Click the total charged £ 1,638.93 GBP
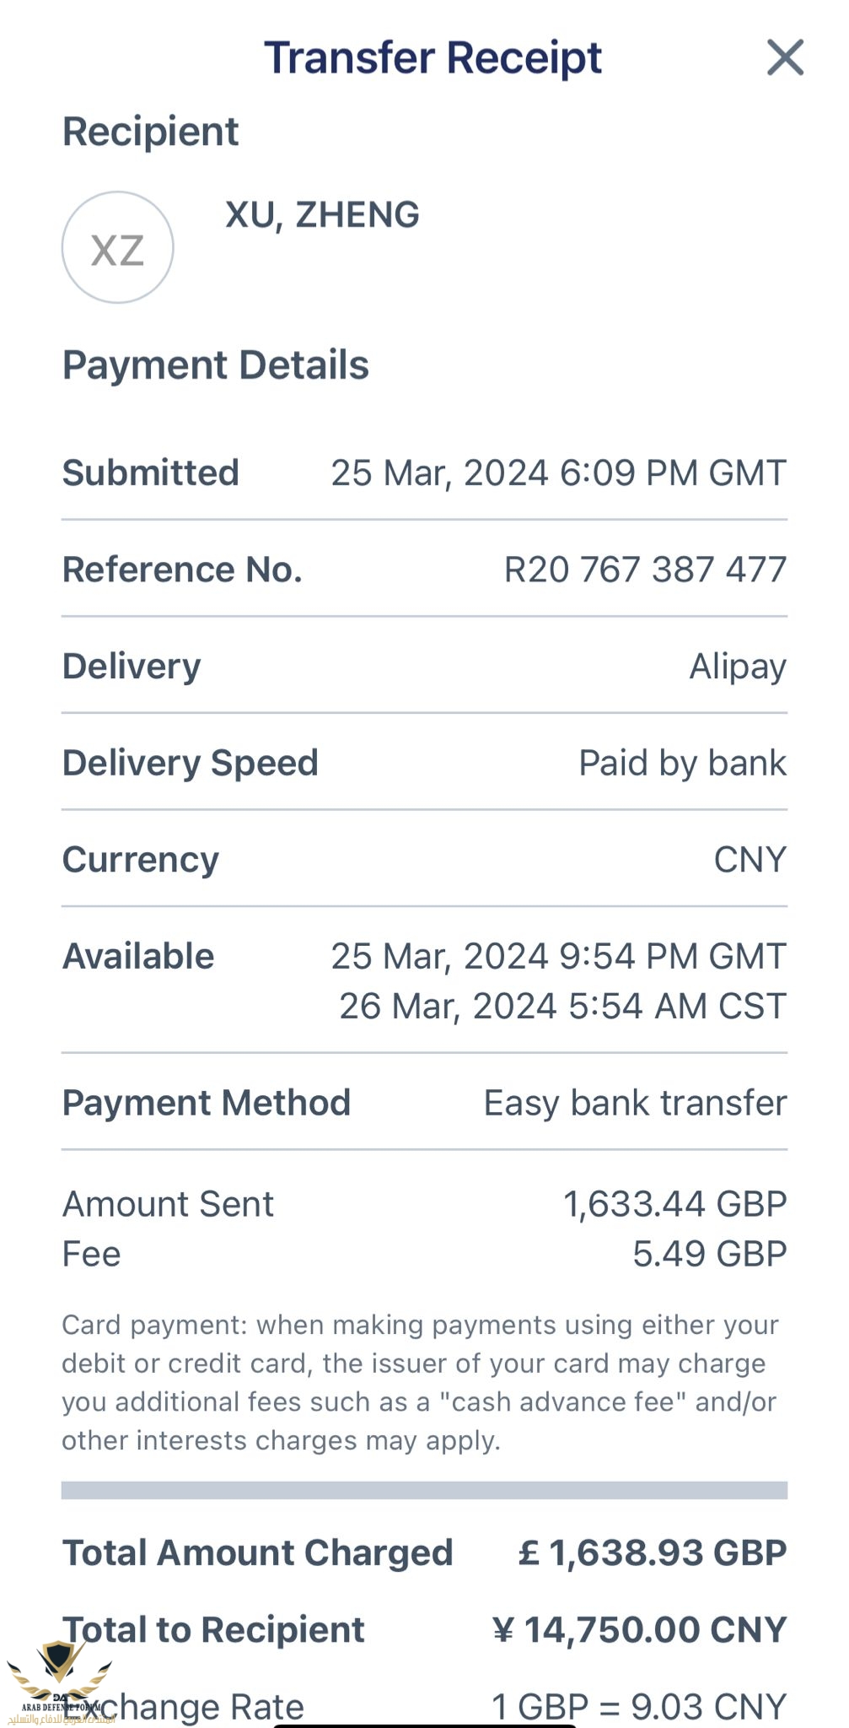 pos(652,1552)
